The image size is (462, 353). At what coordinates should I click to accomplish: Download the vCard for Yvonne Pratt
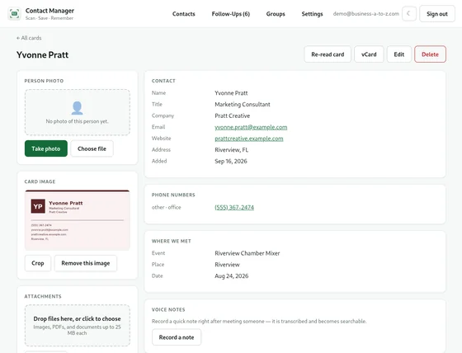click(369, 54)
